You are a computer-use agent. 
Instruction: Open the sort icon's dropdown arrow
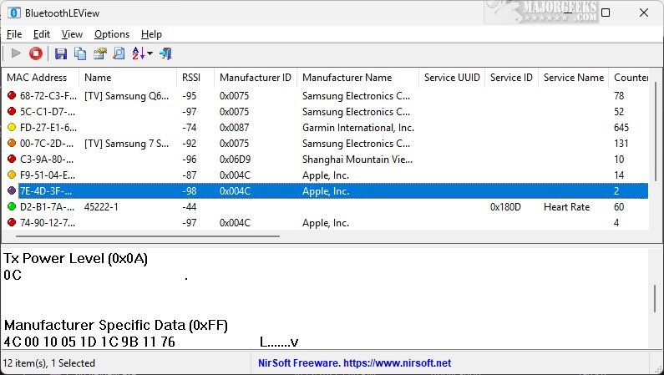pos(150,54)
